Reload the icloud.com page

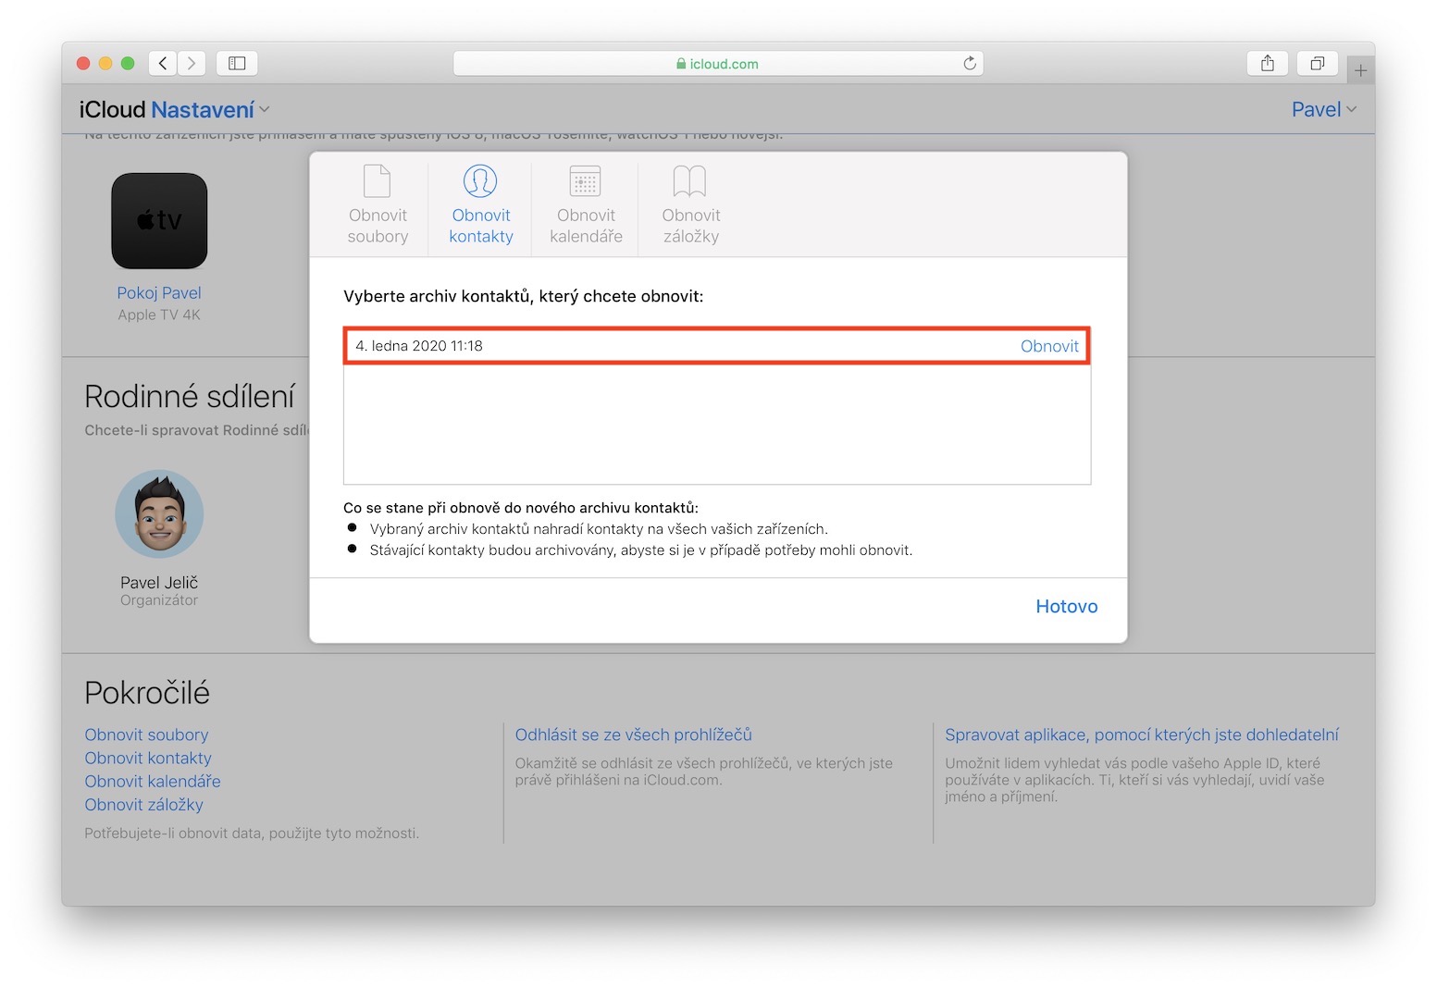coord(970,63)
